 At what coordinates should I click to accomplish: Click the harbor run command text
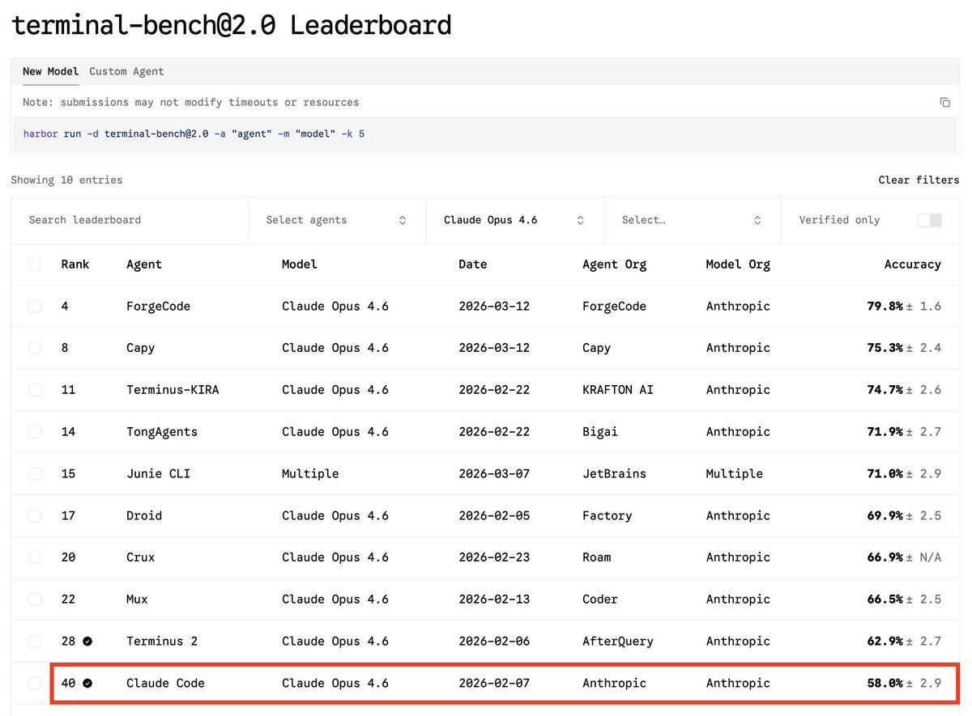coord(194,133)
